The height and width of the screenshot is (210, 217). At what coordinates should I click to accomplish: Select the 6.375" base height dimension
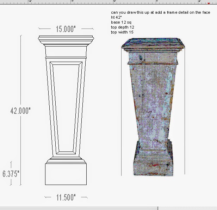[11, 174]
